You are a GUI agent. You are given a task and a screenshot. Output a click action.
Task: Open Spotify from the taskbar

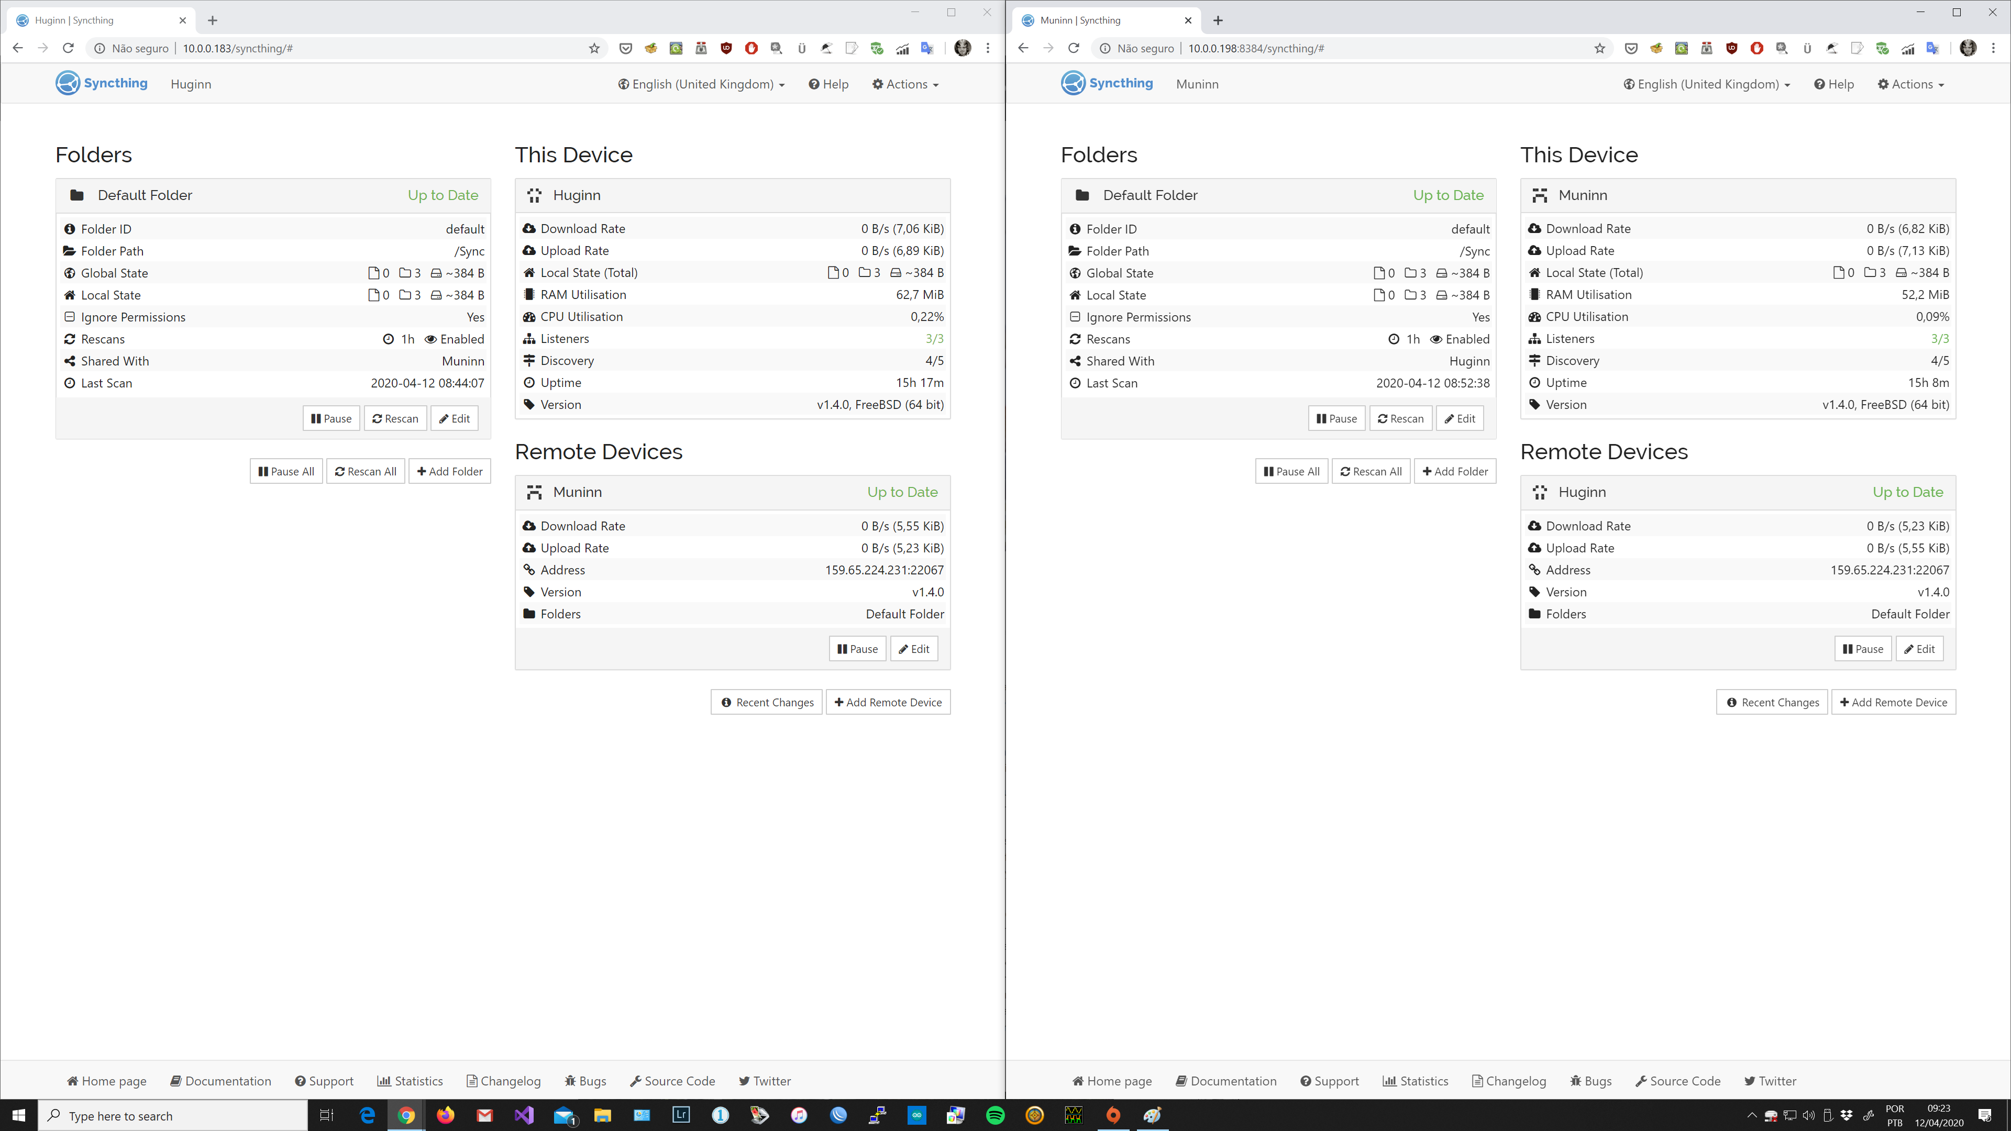(996, 1115)
